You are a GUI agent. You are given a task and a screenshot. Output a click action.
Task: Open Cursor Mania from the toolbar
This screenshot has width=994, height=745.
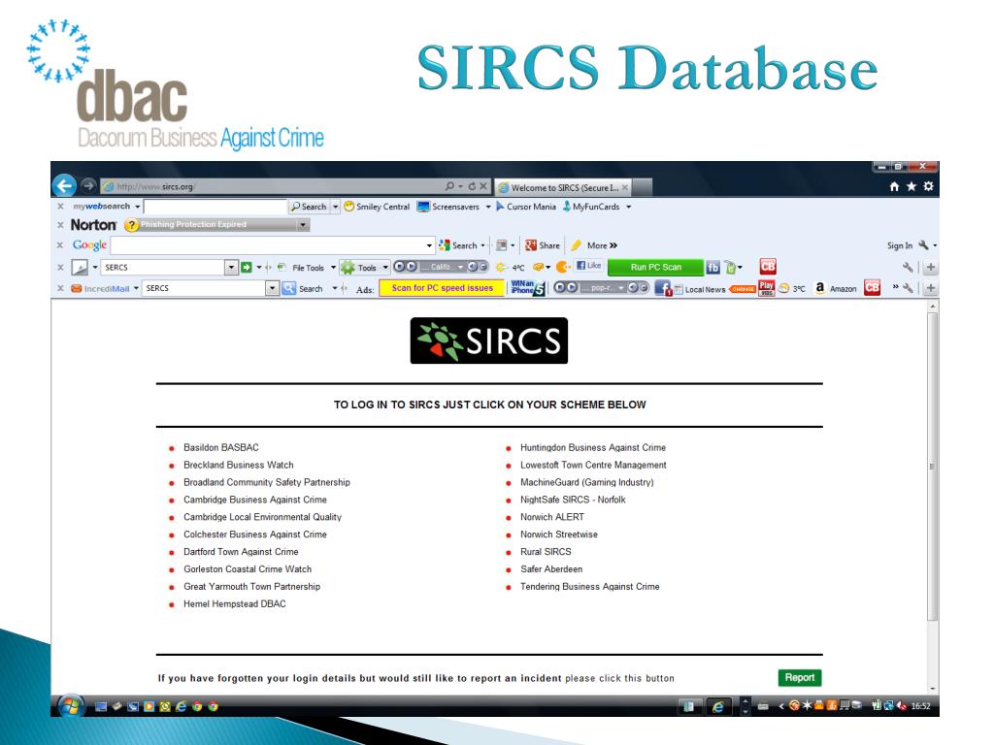526,207
